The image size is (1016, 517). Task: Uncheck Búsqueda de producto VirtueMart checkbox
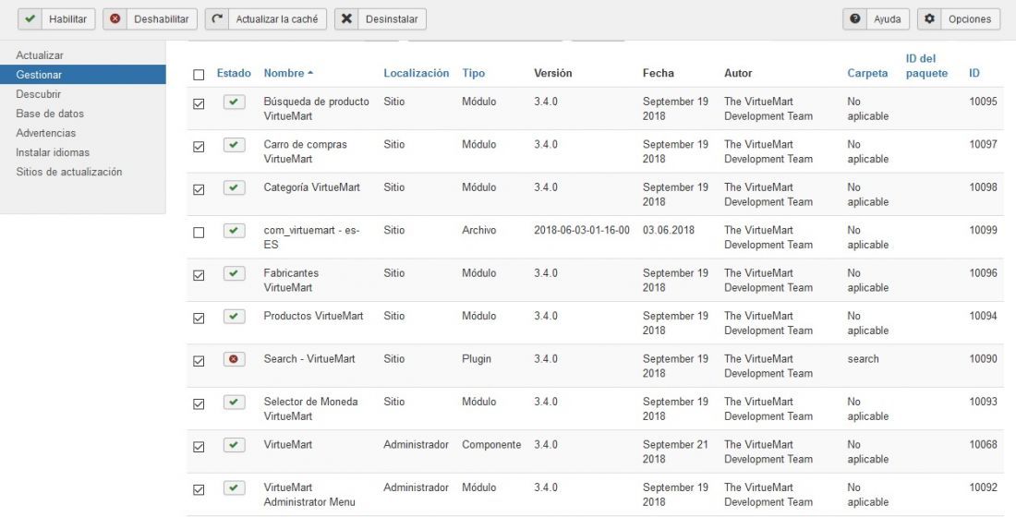tap(199, 103)
